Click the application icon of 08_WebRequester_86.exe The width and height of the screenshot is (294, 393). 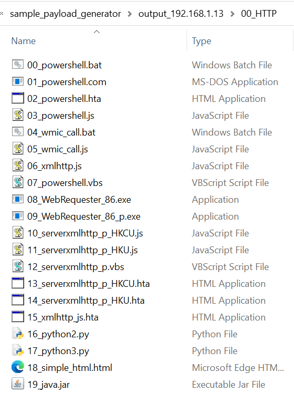(x=18, y=199)
